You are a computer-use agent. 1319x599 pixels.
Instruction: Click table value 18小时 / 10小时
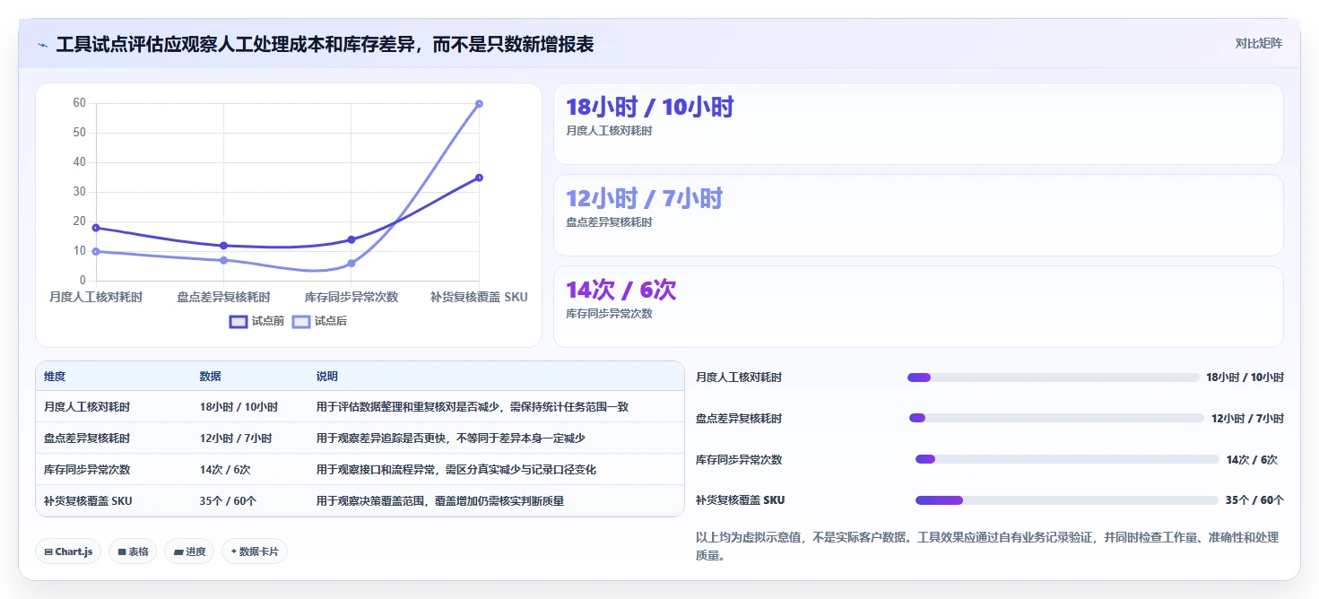click(239, 406)
